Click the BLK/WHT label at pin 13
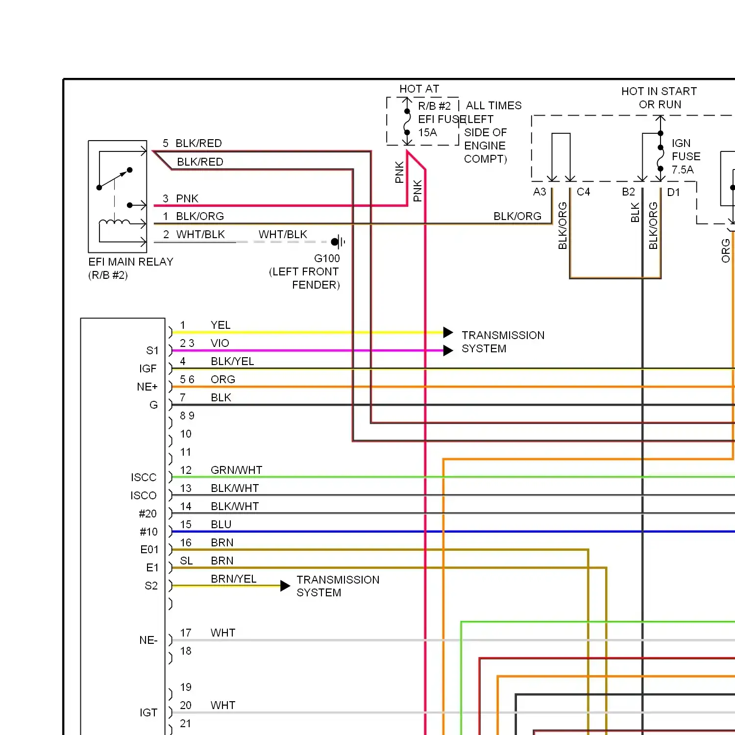The image size is (735, 735). (x=235, y=488)
